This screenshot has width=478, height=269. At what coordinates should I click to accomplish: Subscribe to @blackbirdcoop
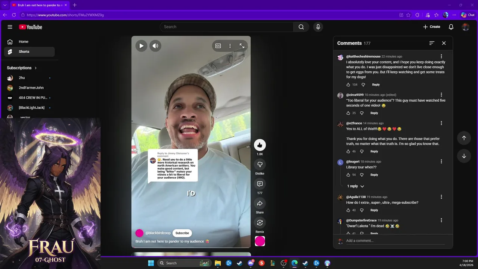coord(182,233)
